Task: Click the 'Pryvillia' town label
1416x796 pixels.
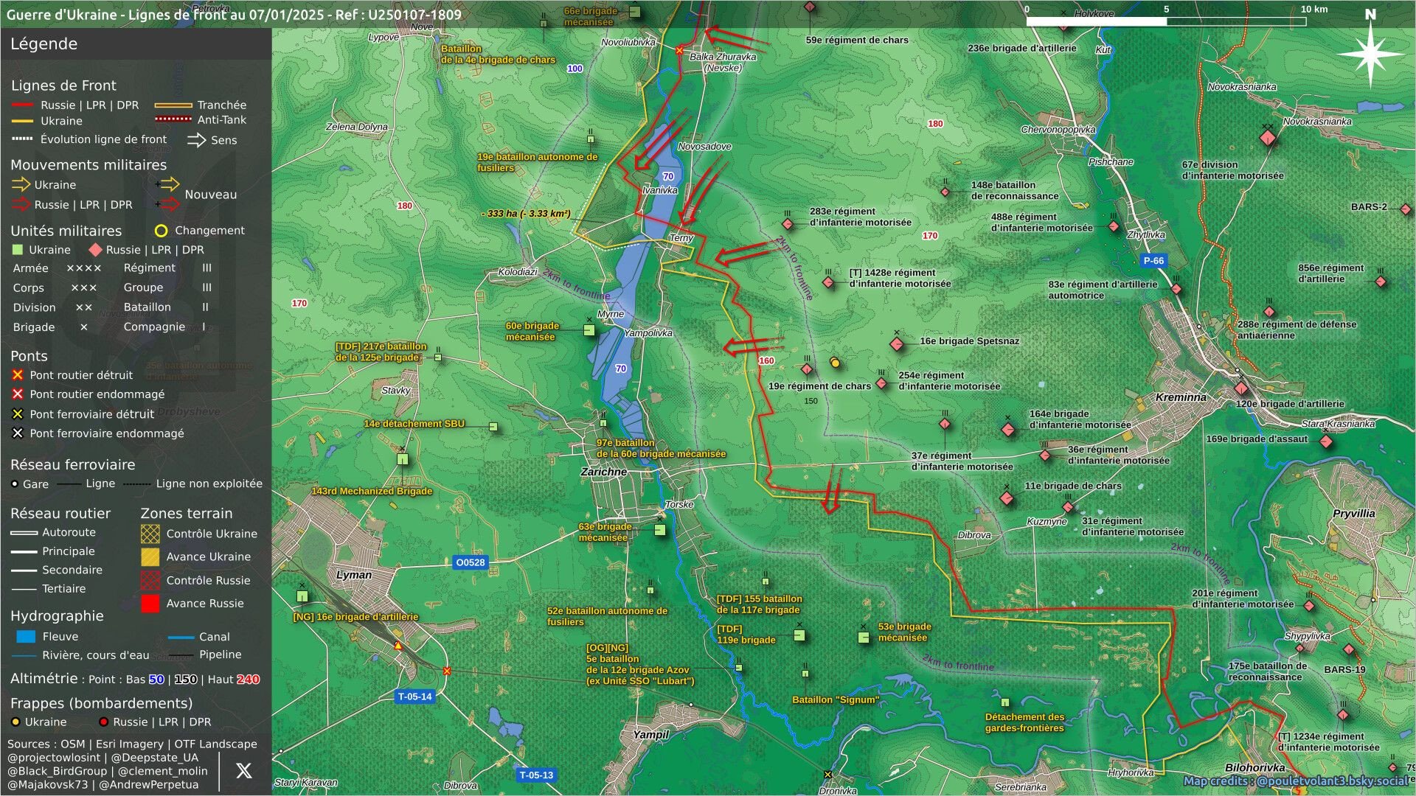Action: pyautogui.click(x=1354, y=513)
